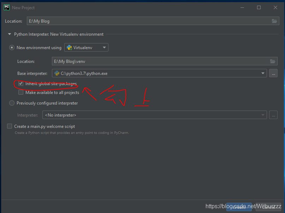Screen dimensions: 285x213
Task: Collapse the Python Interpreter section triangle
Action: click(10, 34)
